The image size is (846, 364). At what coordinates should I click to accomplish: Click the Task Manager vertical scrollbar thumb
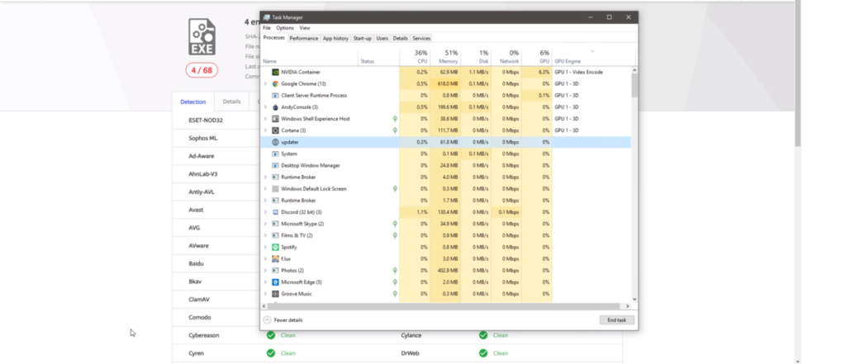[x=634, y=85]
